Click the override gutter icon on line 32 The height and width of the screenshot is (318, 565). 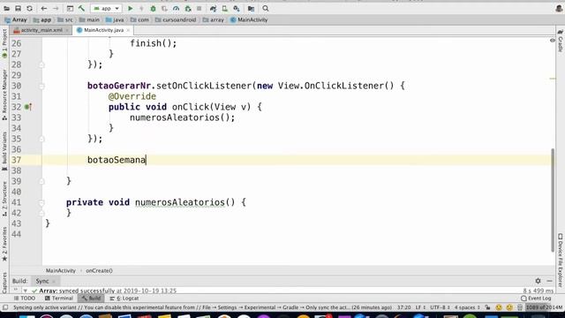click(28, 107)
